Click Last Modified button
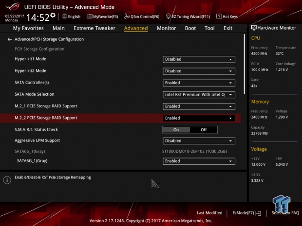This screenshot has height=226, width=302. pyautogui.click(x=209, y=213)
